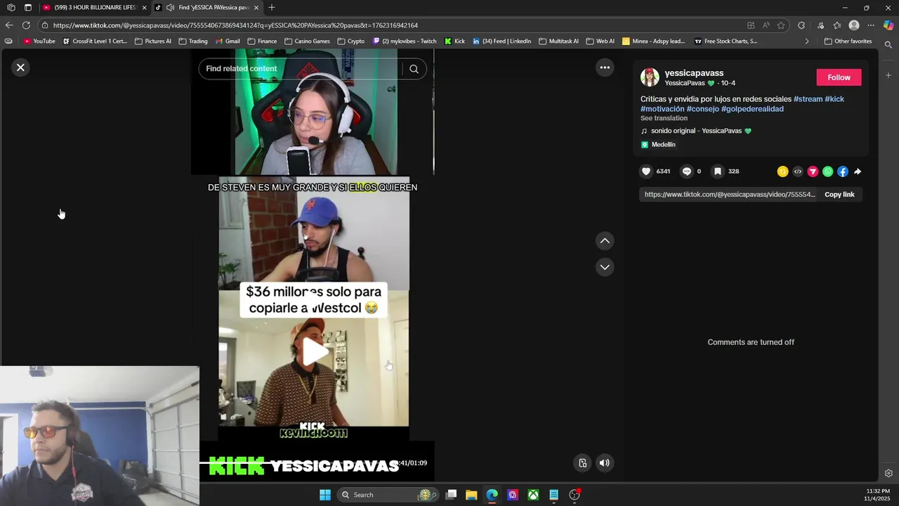Screen dimensions: 899x506
Task: Mute the TikTok tab audio icon
Action: click(x=170, y=8)
